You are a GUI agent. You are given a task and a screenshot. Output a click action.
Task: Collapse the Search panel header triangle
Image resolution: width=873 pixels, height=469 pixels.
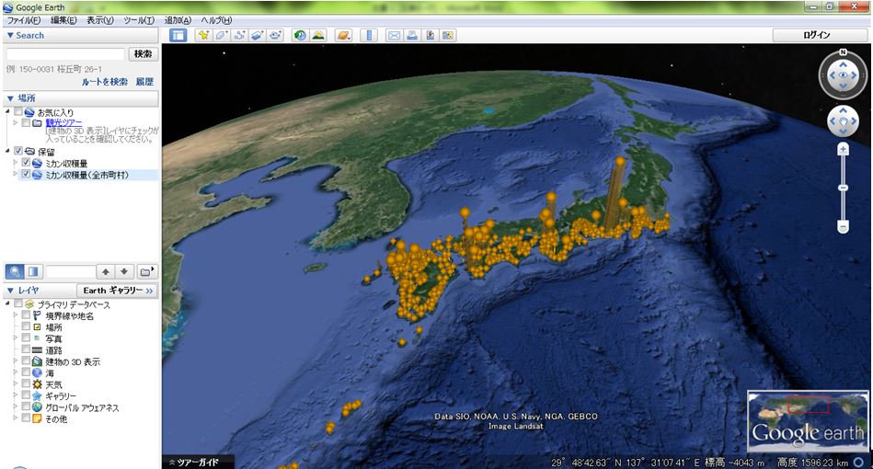10,35
